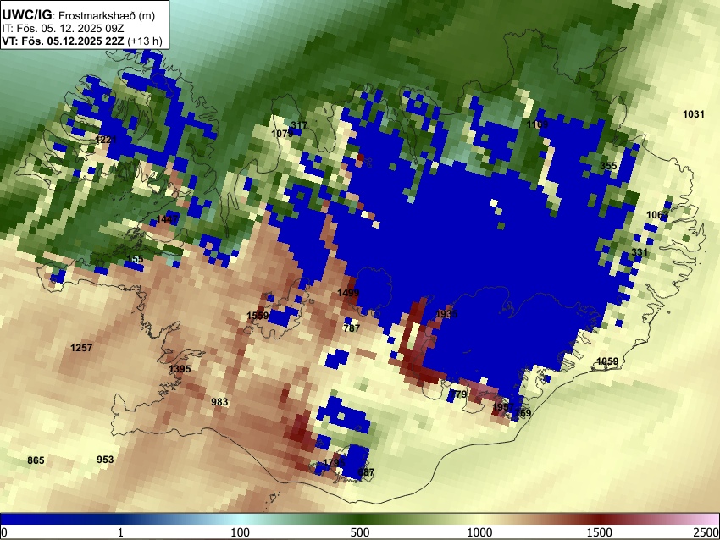
Task: Select the map value 1221 in the Westfjords
Action: point(106,140)
